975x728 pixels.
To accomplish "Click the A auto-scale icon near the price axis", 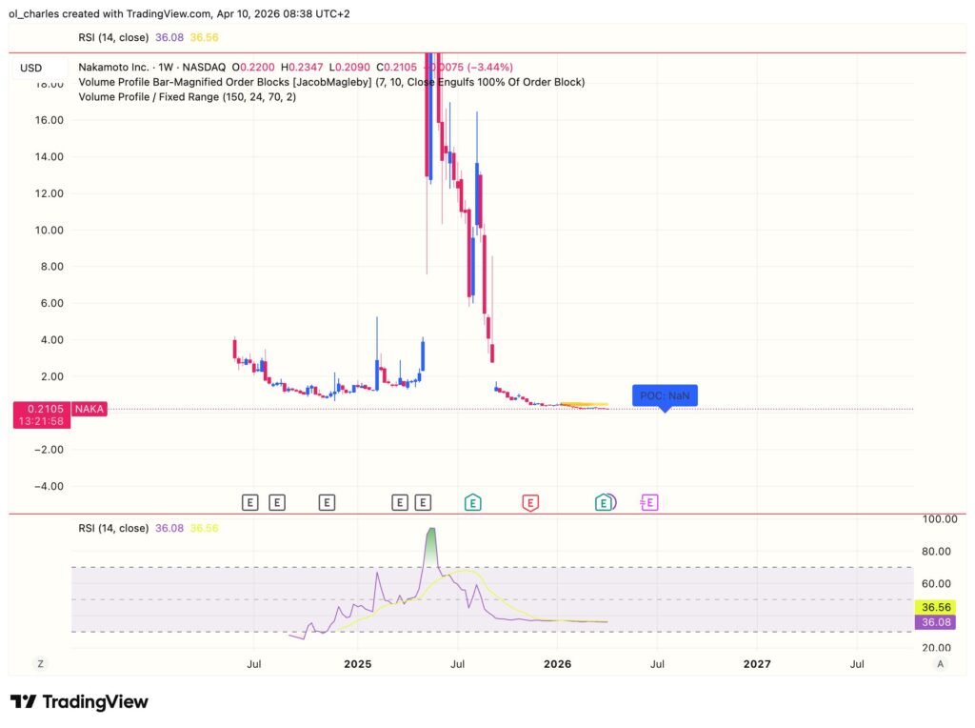I will [x=941, y=662].
